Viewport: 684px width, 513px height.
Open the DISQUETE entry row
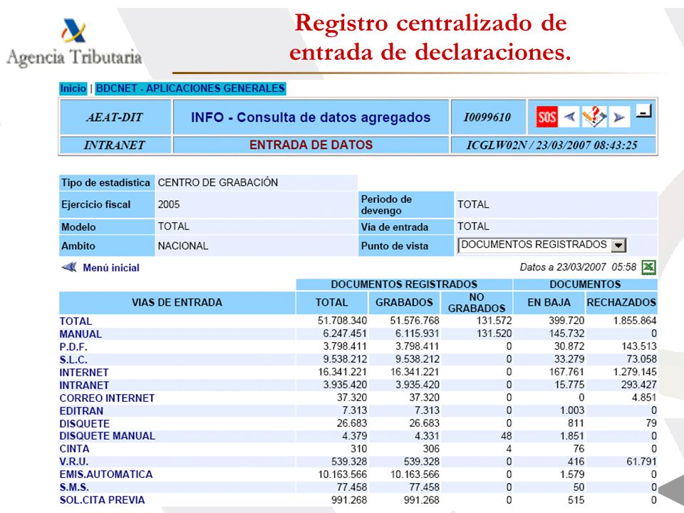[85, 423]
